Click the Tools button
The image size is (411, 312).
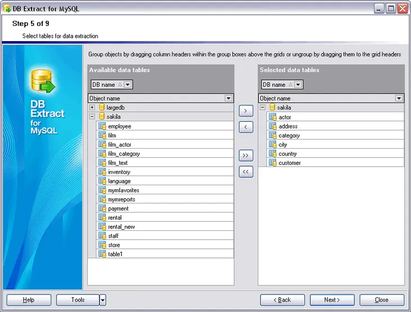[78, 300]
